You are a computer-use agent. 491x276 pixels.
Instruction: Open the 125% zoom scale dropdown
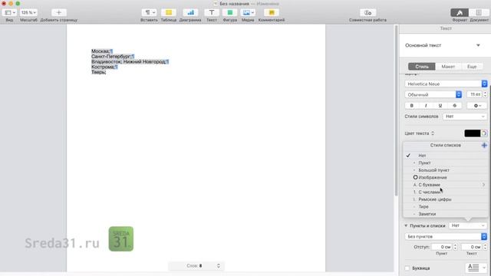pyautogui.click(x=28, y=12)
